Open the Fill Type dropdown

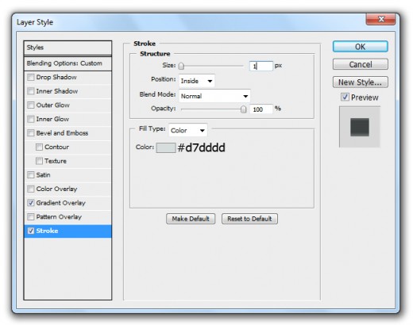point(188,130)
